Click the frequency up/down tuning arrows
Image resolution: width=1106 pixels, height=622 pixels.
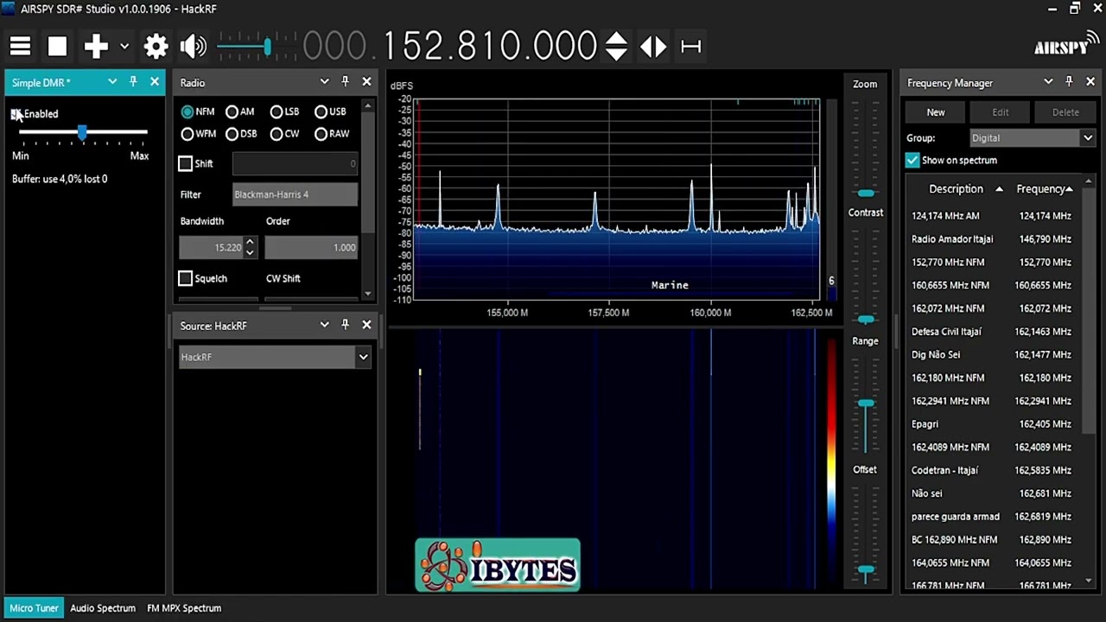(x=616, y=47)
